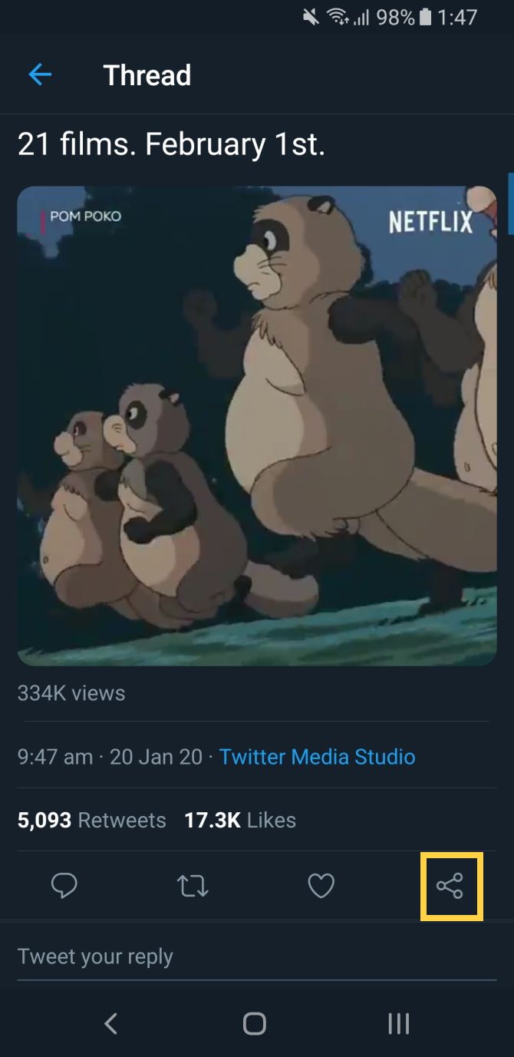Tap the back arrow in header
This screenshot has height=1057, width=514.
[40, 74]
